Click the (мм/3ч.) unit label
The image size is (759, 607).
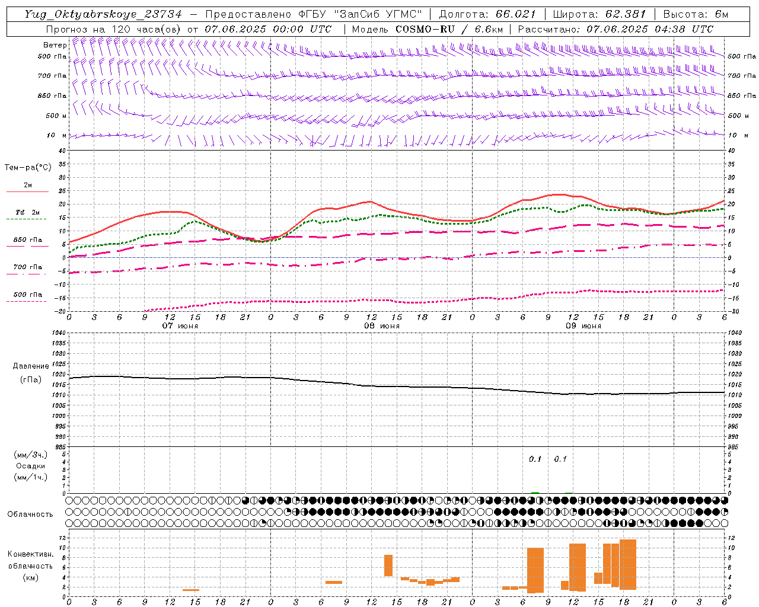[x=31, y=455]
